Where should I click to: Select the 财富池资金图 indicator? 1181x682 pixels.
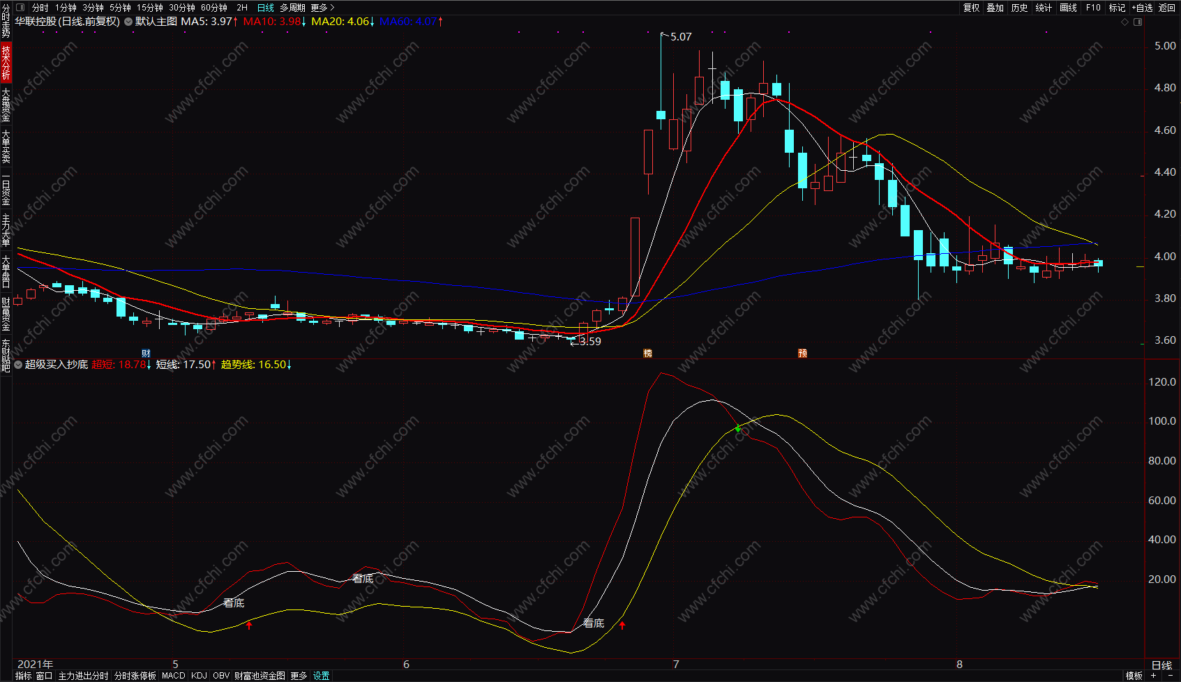259,676
